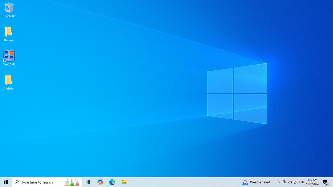Screen dimensions: 333x187
Task: Click the battery status tray icon
Action: point(290,182)
